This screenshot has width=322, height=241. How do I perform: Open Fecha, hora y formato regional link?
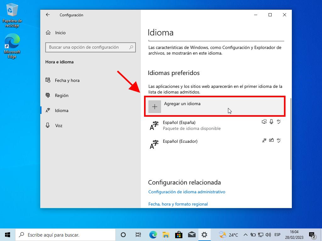pyautogui.click(x=178, y=204)
